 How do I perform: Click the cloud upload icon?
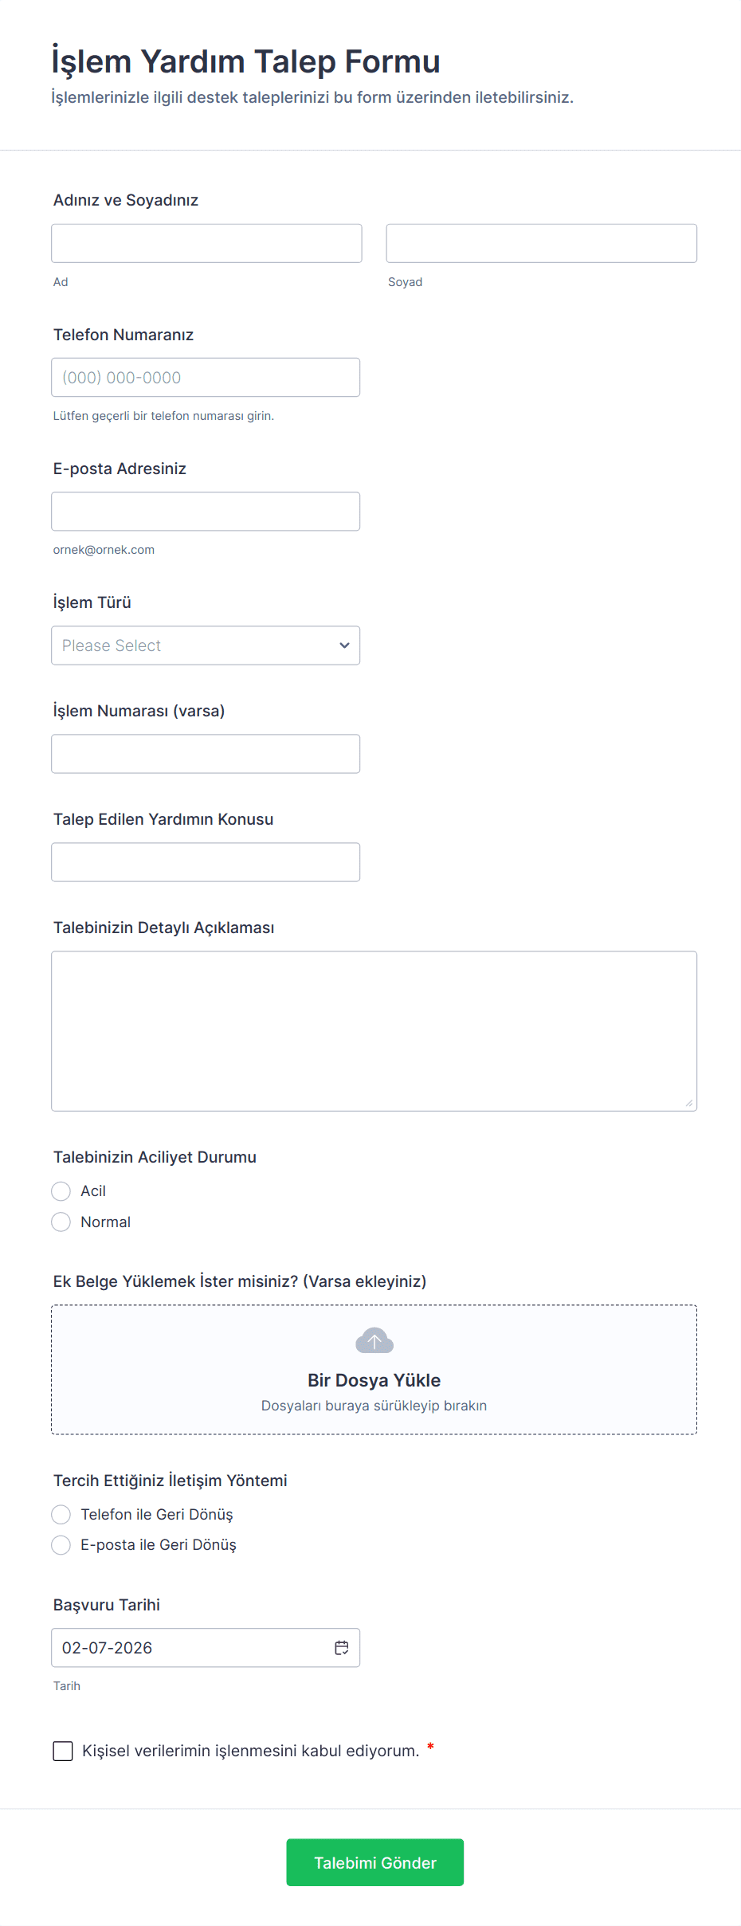click(374, 1341)
